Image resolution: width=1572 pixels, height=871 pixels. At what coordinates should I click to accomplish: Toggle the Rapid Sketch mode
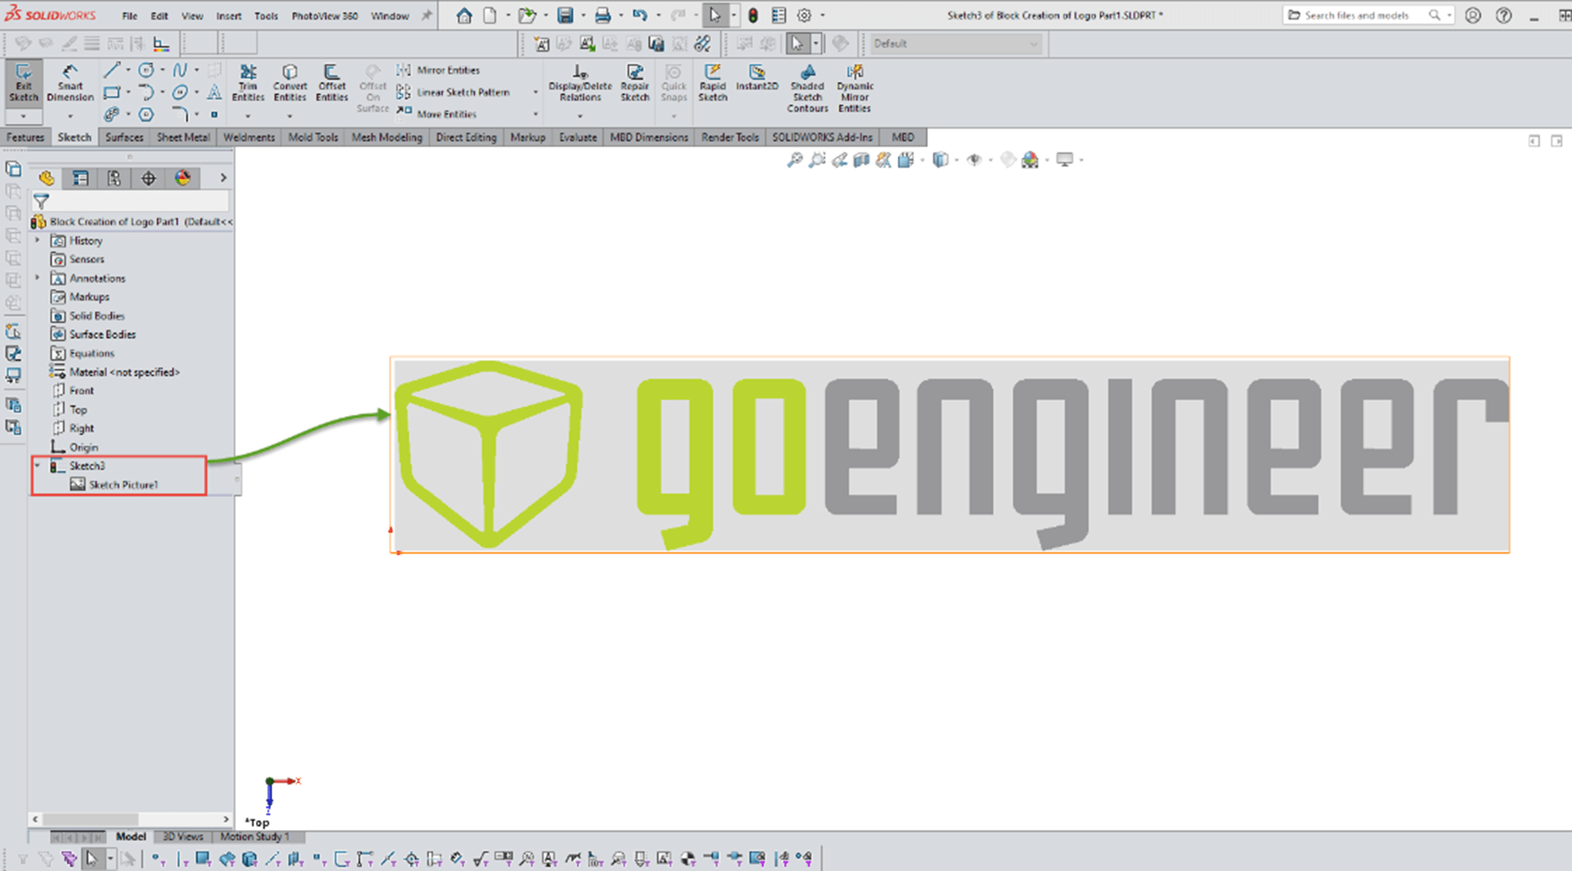tap(712, 83)
